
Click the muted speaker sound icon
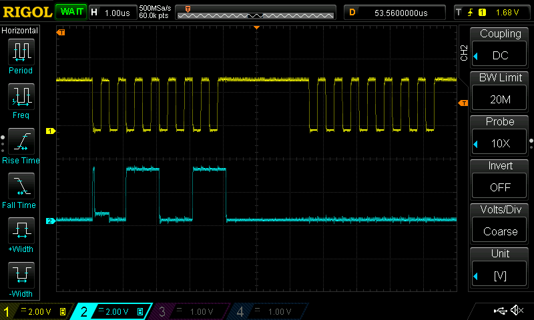coord(517,310)
